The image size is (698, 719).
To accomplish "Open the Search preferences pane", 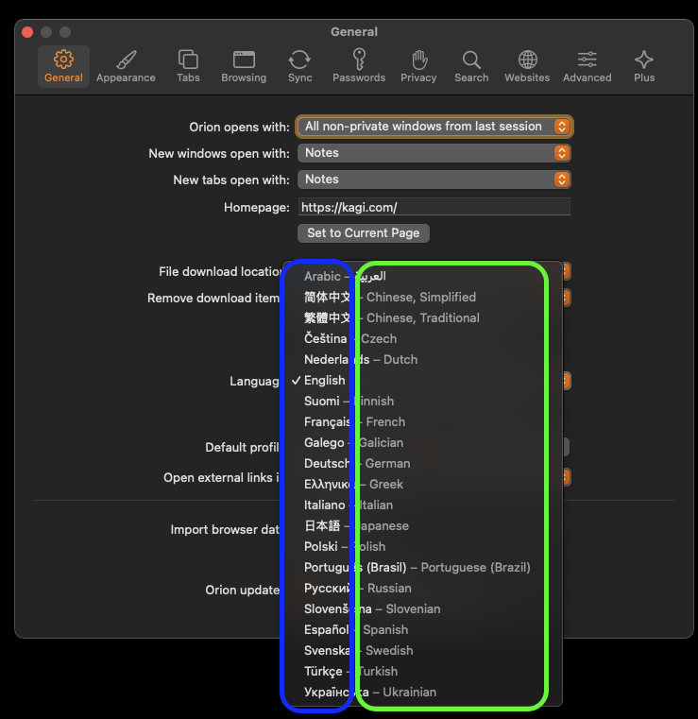I will pos(471,66).
